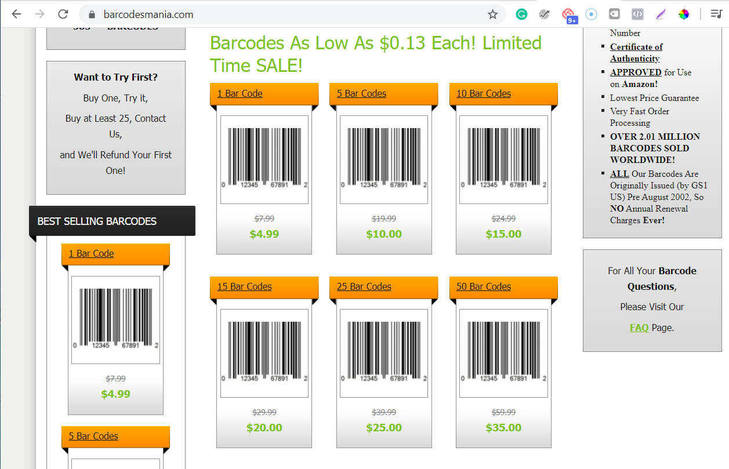Open the 50 Bar Codes package page
729x469 pixels.
tap(483, 286)
